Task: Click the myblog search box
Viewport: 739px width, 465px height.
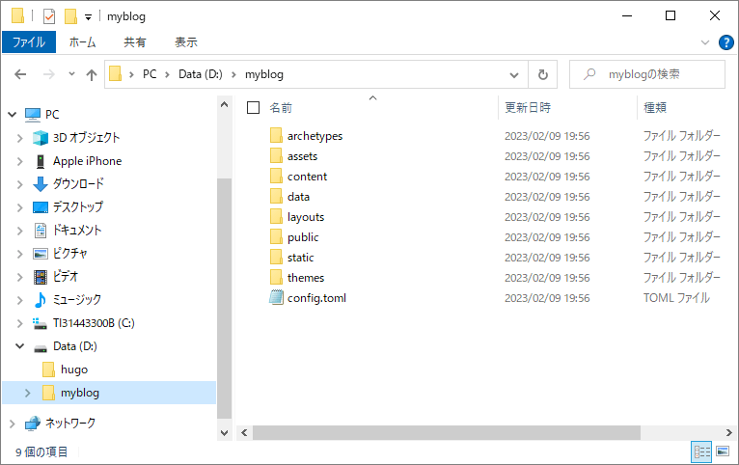Action: tap(656, 74)
